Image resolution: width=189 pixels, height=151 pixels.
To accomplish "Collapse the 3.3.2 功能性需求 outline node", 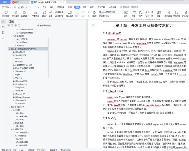I will (x=12, y=136).
